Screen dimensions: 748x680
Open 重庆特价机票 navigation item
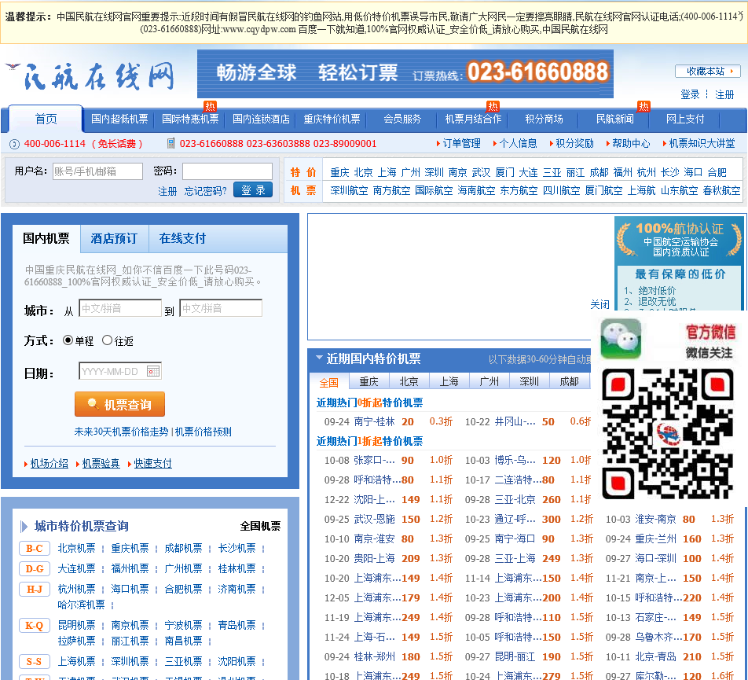coord(332,119)
